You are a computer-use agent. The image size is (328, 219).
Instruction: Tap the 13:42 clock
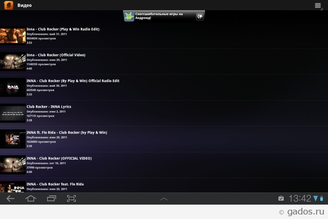tap(300, 198)
